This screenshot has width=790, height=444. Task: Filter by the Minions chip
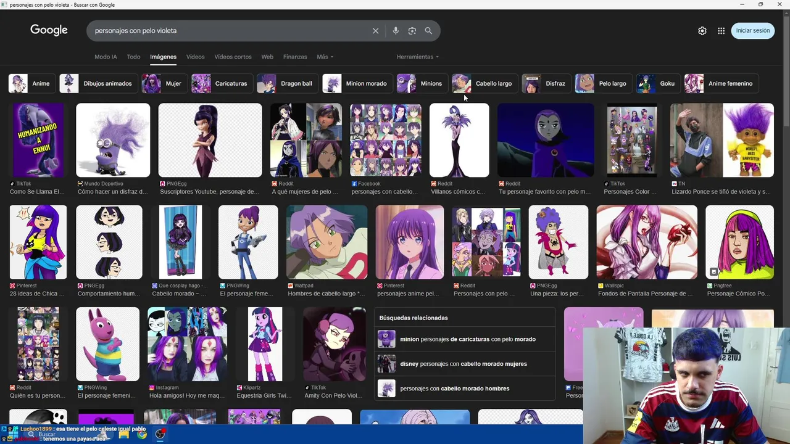coord(422,83)
